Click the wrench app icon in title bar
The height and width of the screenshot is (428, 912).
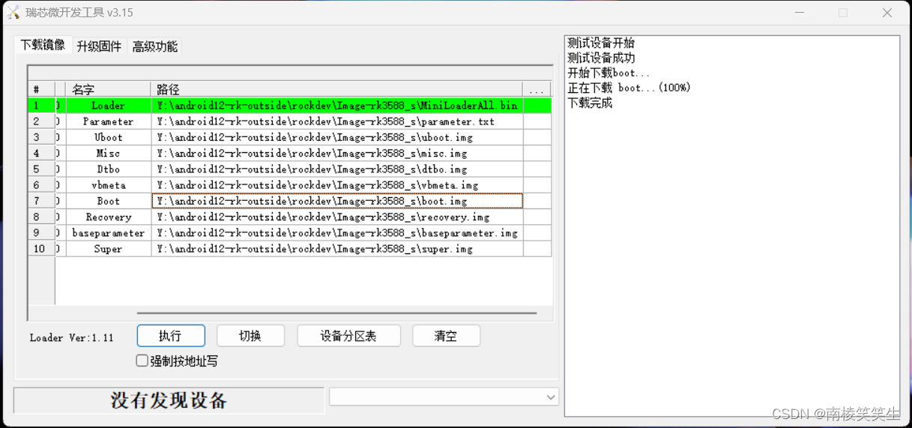[x=13, y=13]
